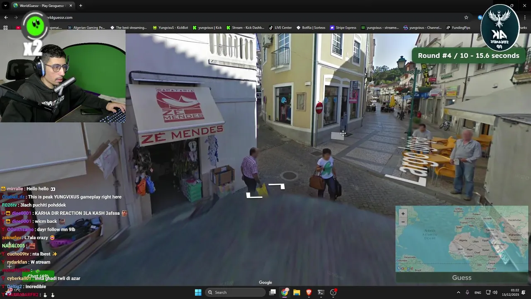The image size is (531, 299).
Task: Click the taskbar Search box
Action: [235, 292]
